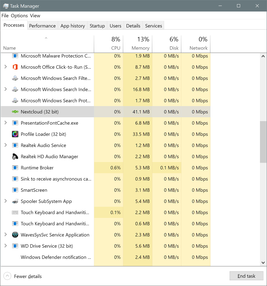Click the 8.7 MB memory value
Viewport: 267px width, 286px height.
(142, 67)
